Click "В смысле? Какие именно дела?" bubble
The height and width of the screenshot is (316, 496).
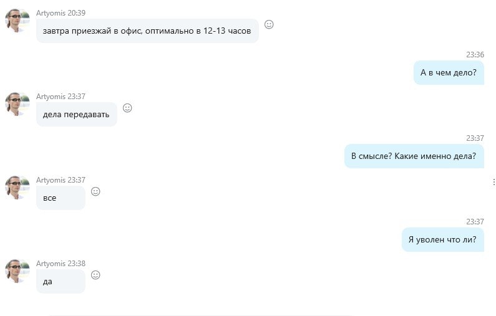[414, 156]
